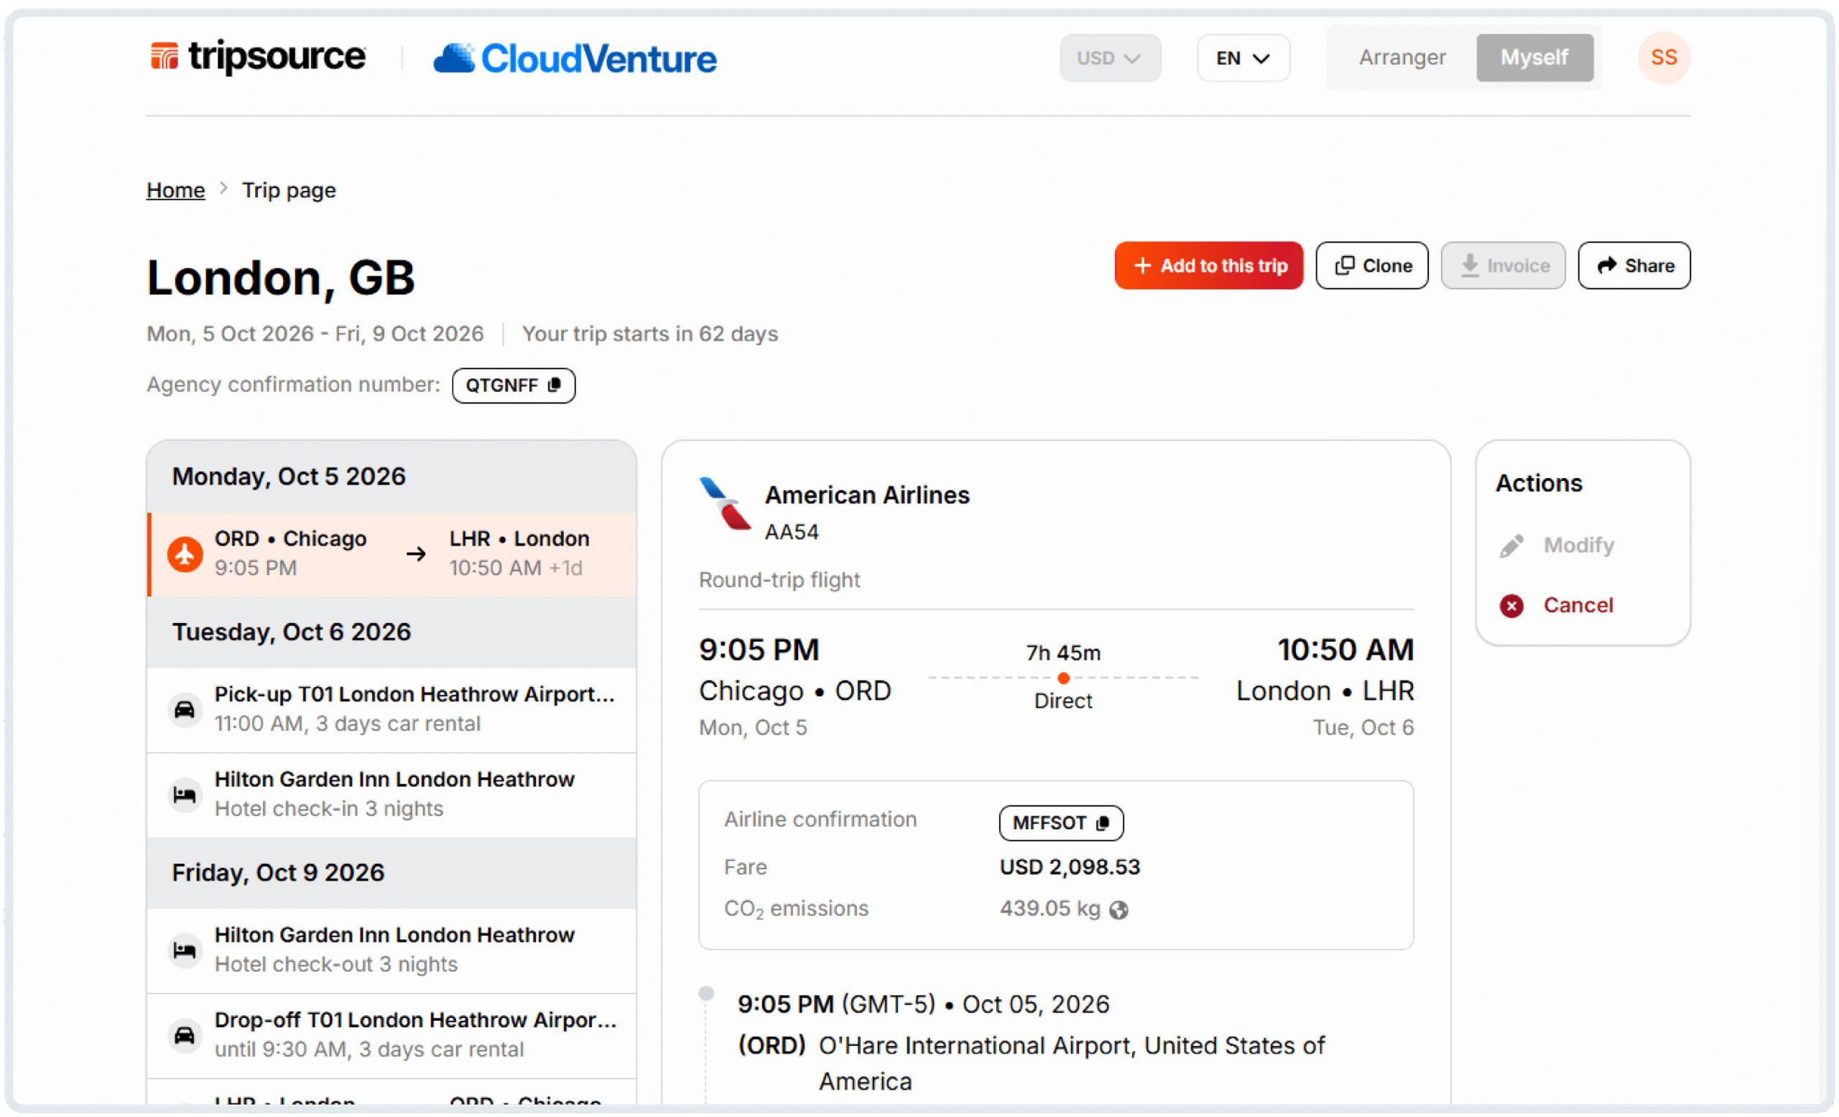Switch to Arranger mode
1839x1117 pixels.
click(1402, 57)
